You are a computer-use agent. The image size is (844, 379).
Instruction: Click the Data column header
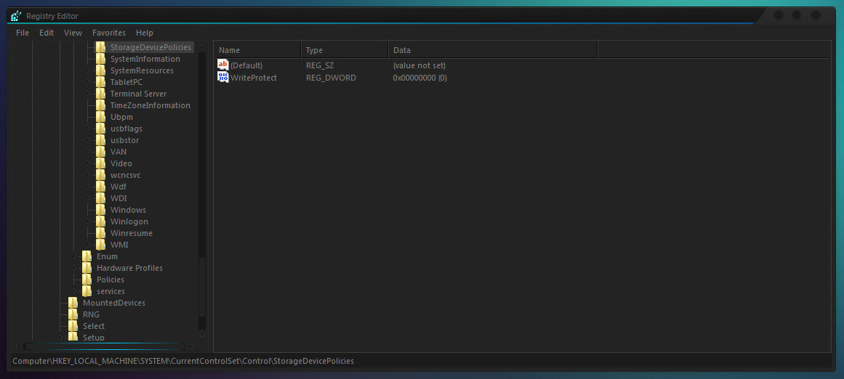pos(492,50)
